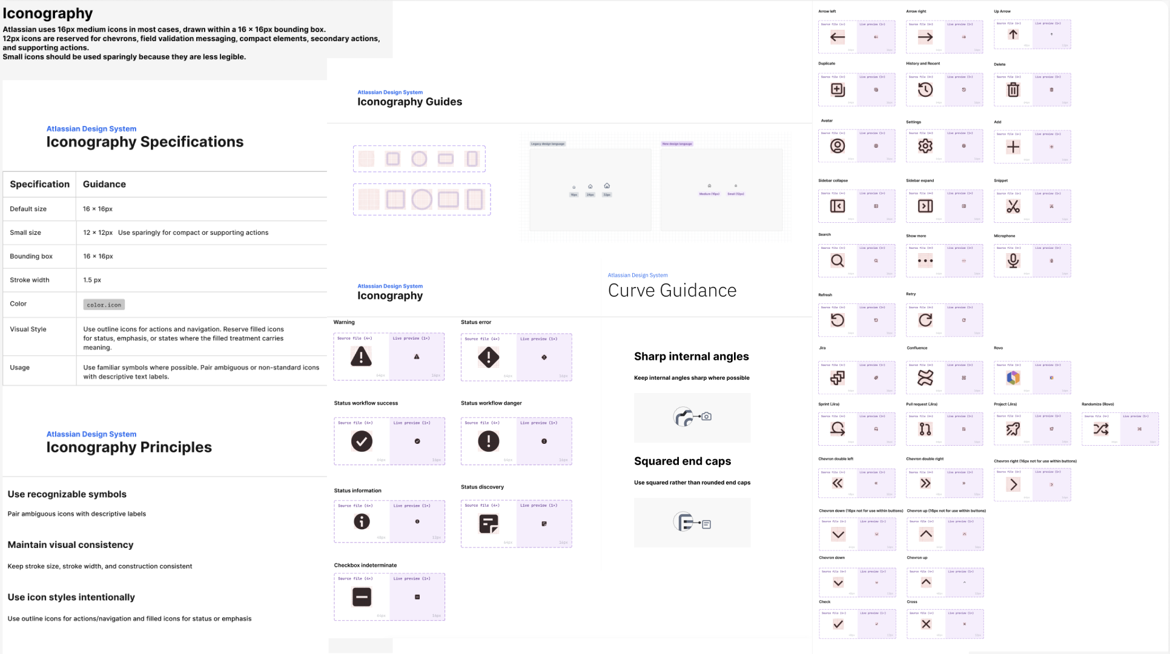Viewport: 1170px width, 654px height.
Task: Select the large Confluence logo icon
Action: coord(925,378)
